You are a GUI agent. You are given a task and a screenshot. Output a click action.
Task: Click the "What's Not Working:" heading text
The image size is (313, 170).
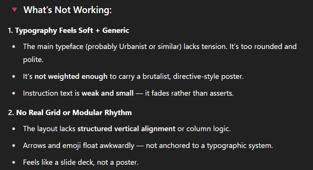click(68, 10)
